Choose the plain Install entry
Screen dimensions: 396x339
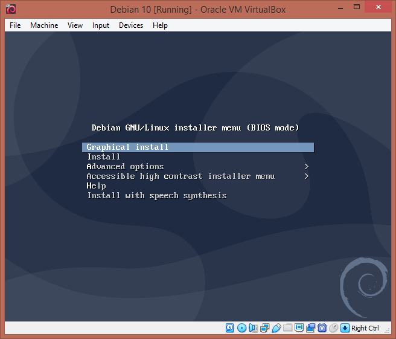coord(104,157)
